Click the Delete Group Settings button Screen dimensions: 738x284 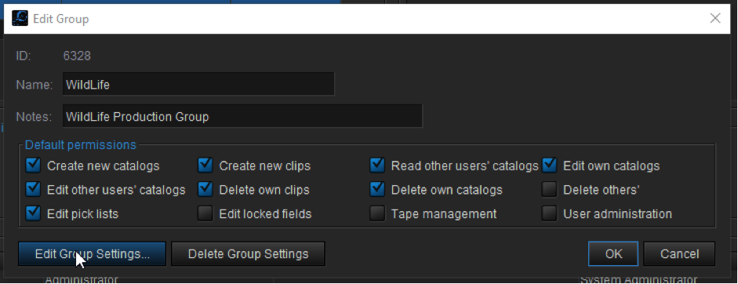tap(248, 254)
